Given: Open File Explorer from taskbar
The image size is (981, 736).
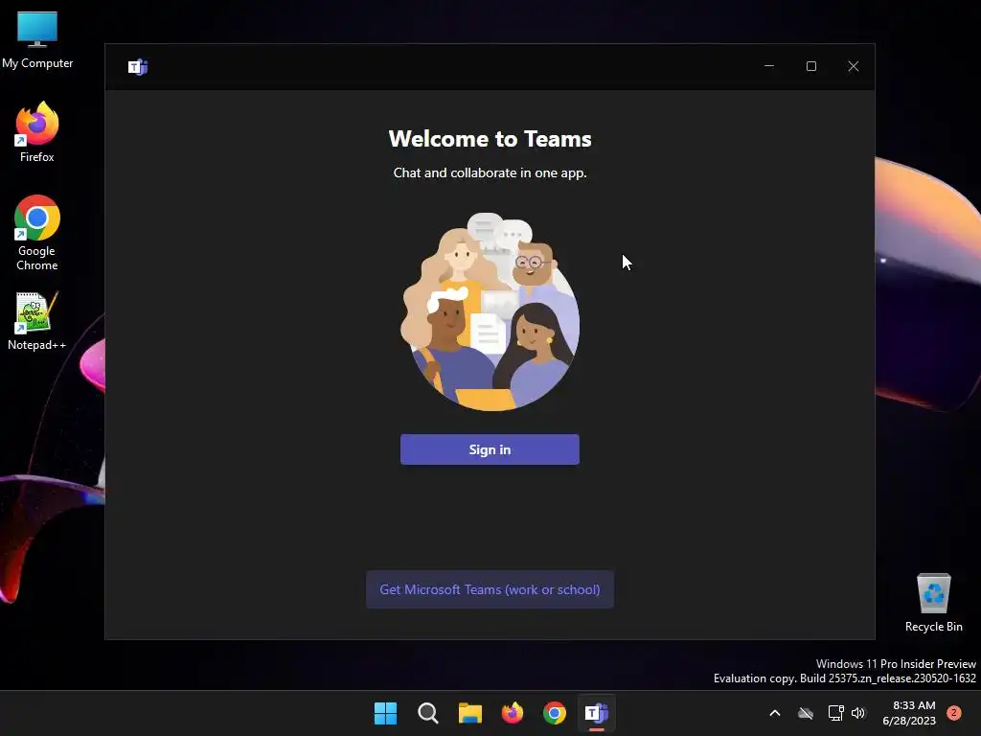Looking at the screenshot, I should 469,713.
